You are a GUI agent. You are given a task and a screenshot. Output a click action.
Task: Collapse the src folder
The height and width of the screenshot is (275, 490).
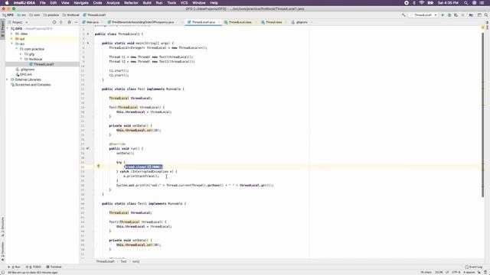pos(12,44)
